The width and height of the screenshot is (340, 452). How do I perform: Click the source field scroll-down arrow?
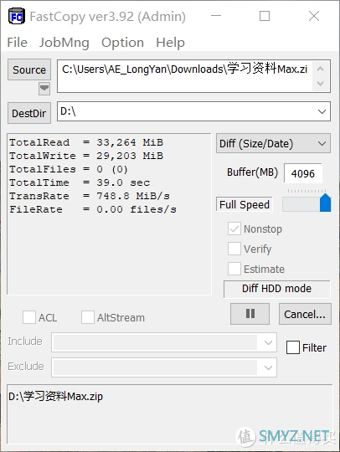(x=320, y=84)
